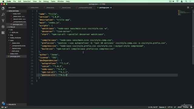Close the package.json tab

111,8
